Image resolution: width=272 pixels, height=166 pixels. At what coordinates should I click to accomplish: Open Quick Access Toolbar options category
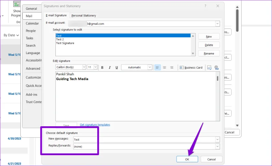[34, 86]
